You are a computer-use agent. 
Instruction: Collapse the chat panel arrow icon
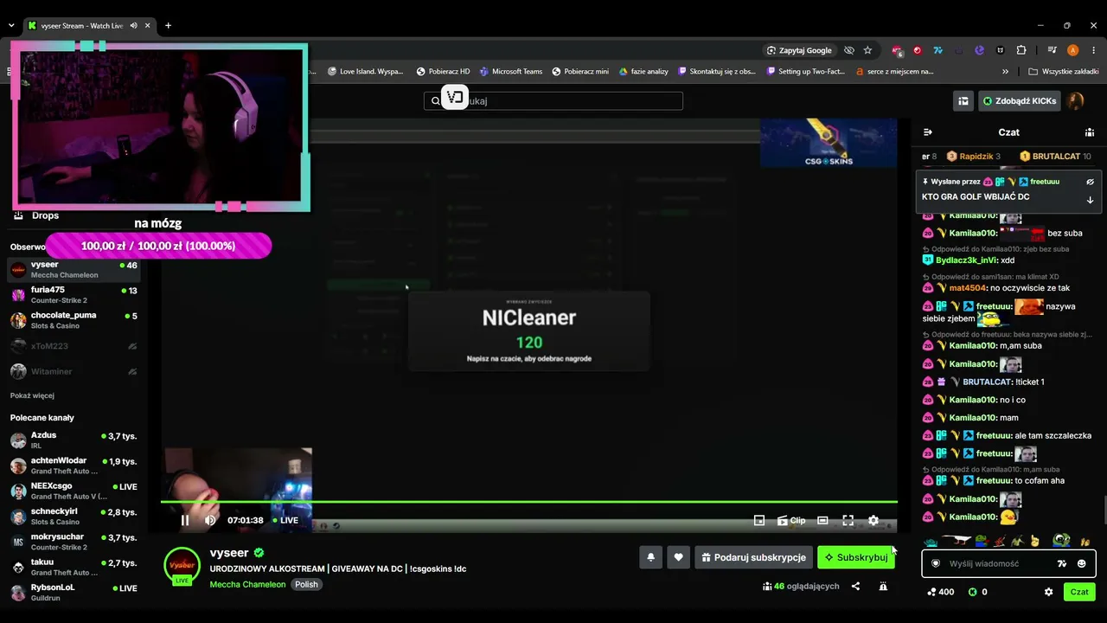928,132
